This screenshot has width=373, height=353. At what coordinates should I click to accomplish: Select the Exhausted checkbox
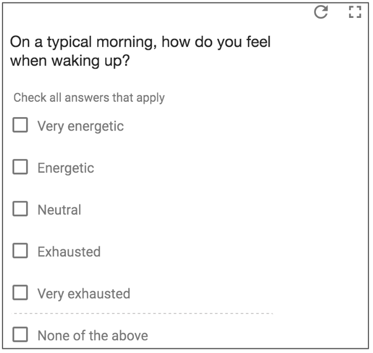pyautogui.click(x=20, y=251)
